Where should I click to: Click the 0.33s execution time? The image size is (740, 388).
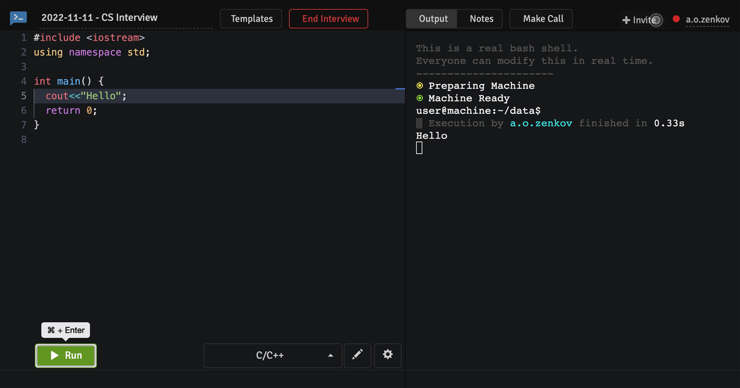click(x=669, y=123)
